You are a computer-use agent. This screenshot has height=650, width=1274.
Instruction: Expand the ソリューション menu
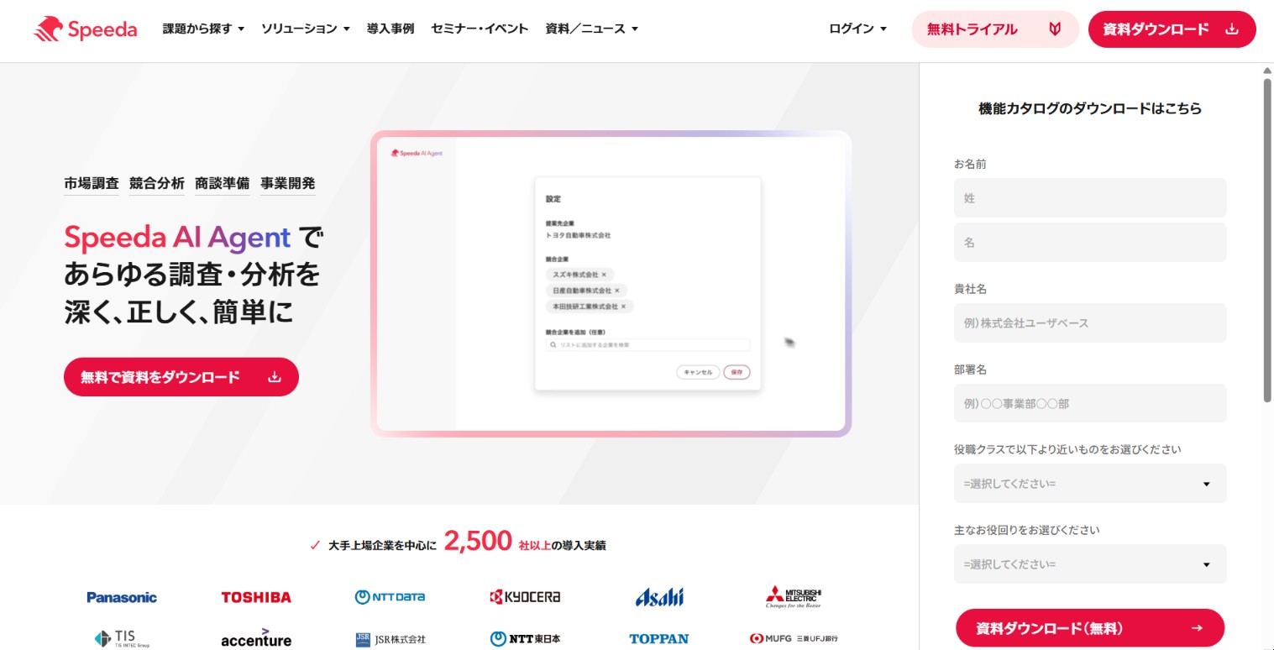tap(305, 29)
